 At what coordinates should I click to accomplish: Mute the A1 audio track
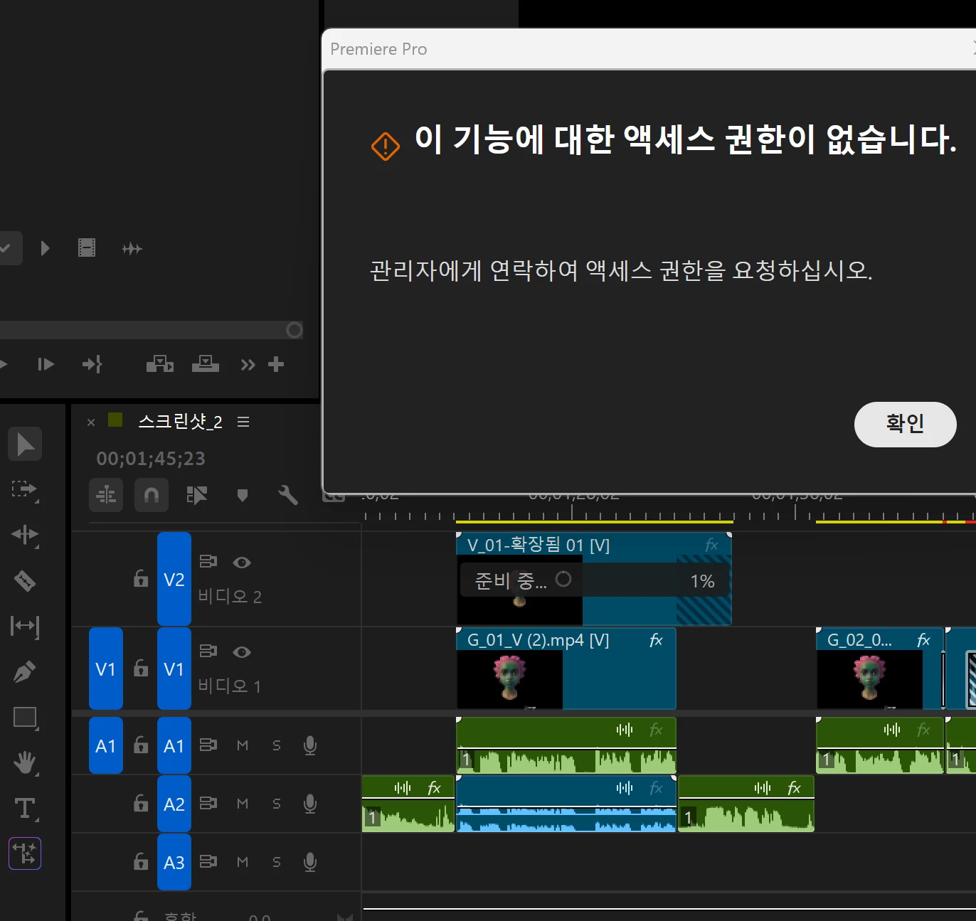(x=243, y=745)
